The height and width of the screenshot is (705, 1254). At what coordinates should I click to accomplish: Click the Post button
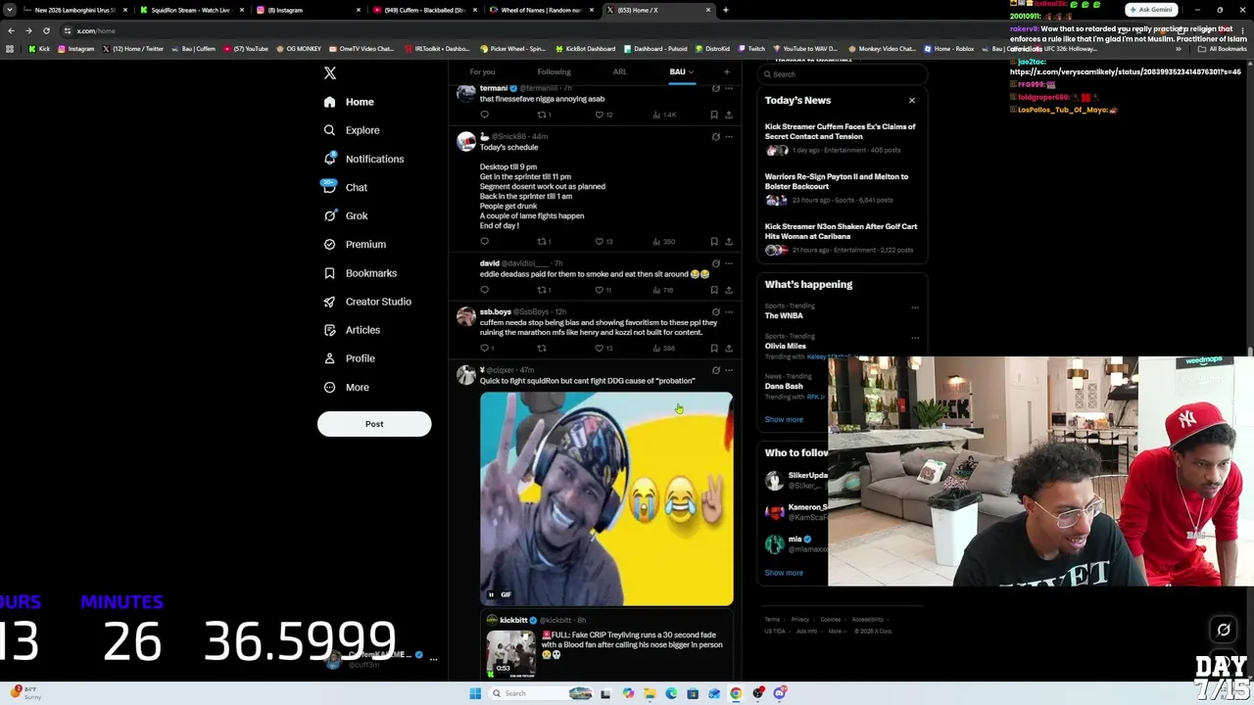click(x=374, y=424)
